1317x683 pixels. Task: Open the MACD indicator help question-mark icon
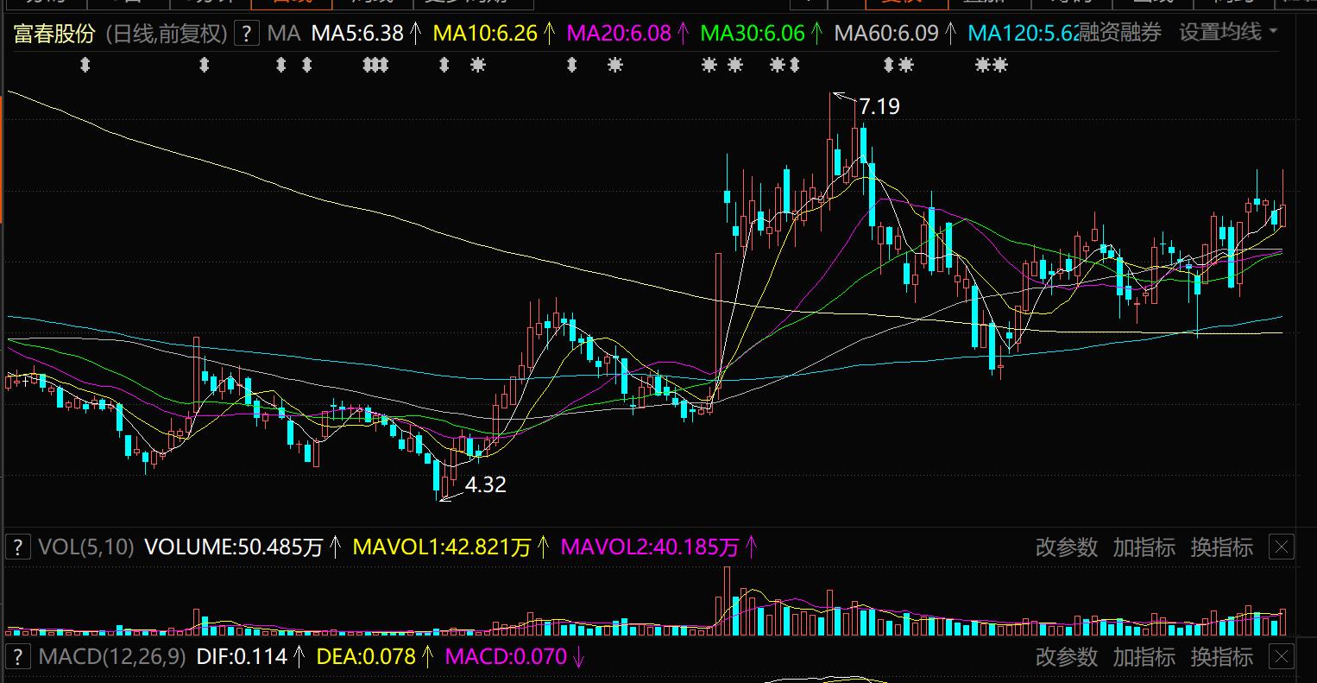click(17, 656)
